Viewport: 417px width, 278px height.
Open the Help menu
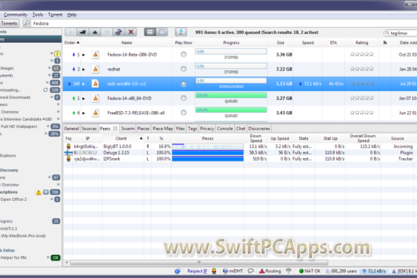pos(72,14)
